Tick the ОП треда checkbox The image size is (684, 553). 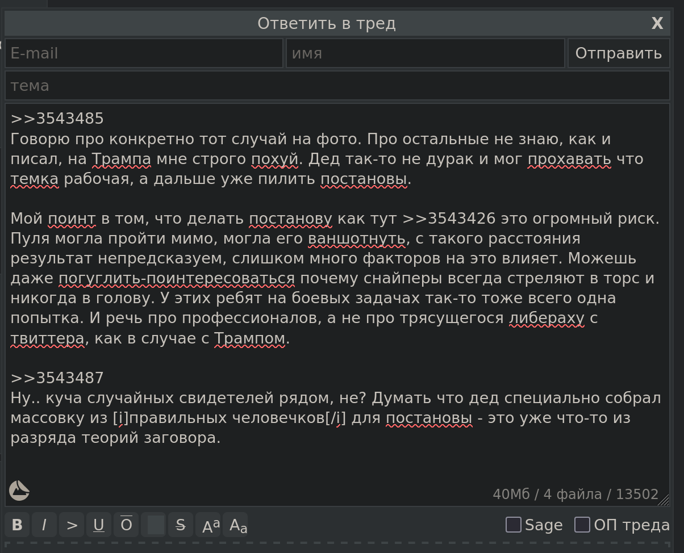pyautogui.click(x=582, y=525)
